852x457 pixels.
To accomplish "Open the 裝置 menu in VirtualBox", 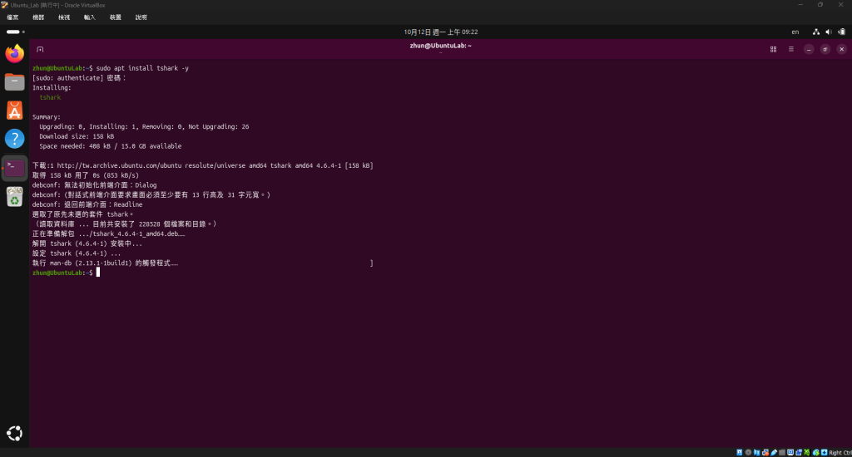I will click(x=115, y=17).
